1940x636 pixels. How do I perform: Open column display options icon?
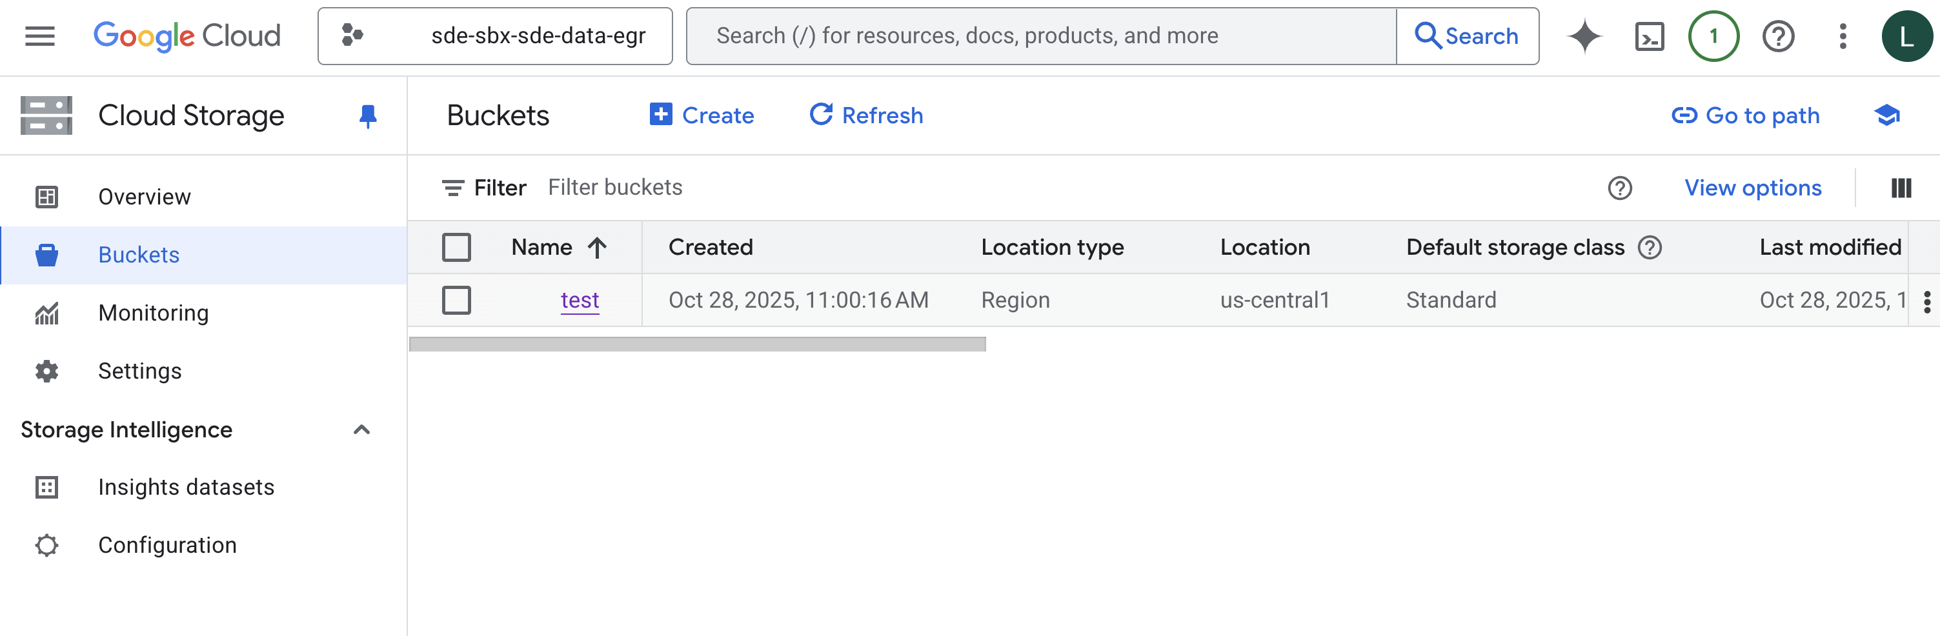1901,188
